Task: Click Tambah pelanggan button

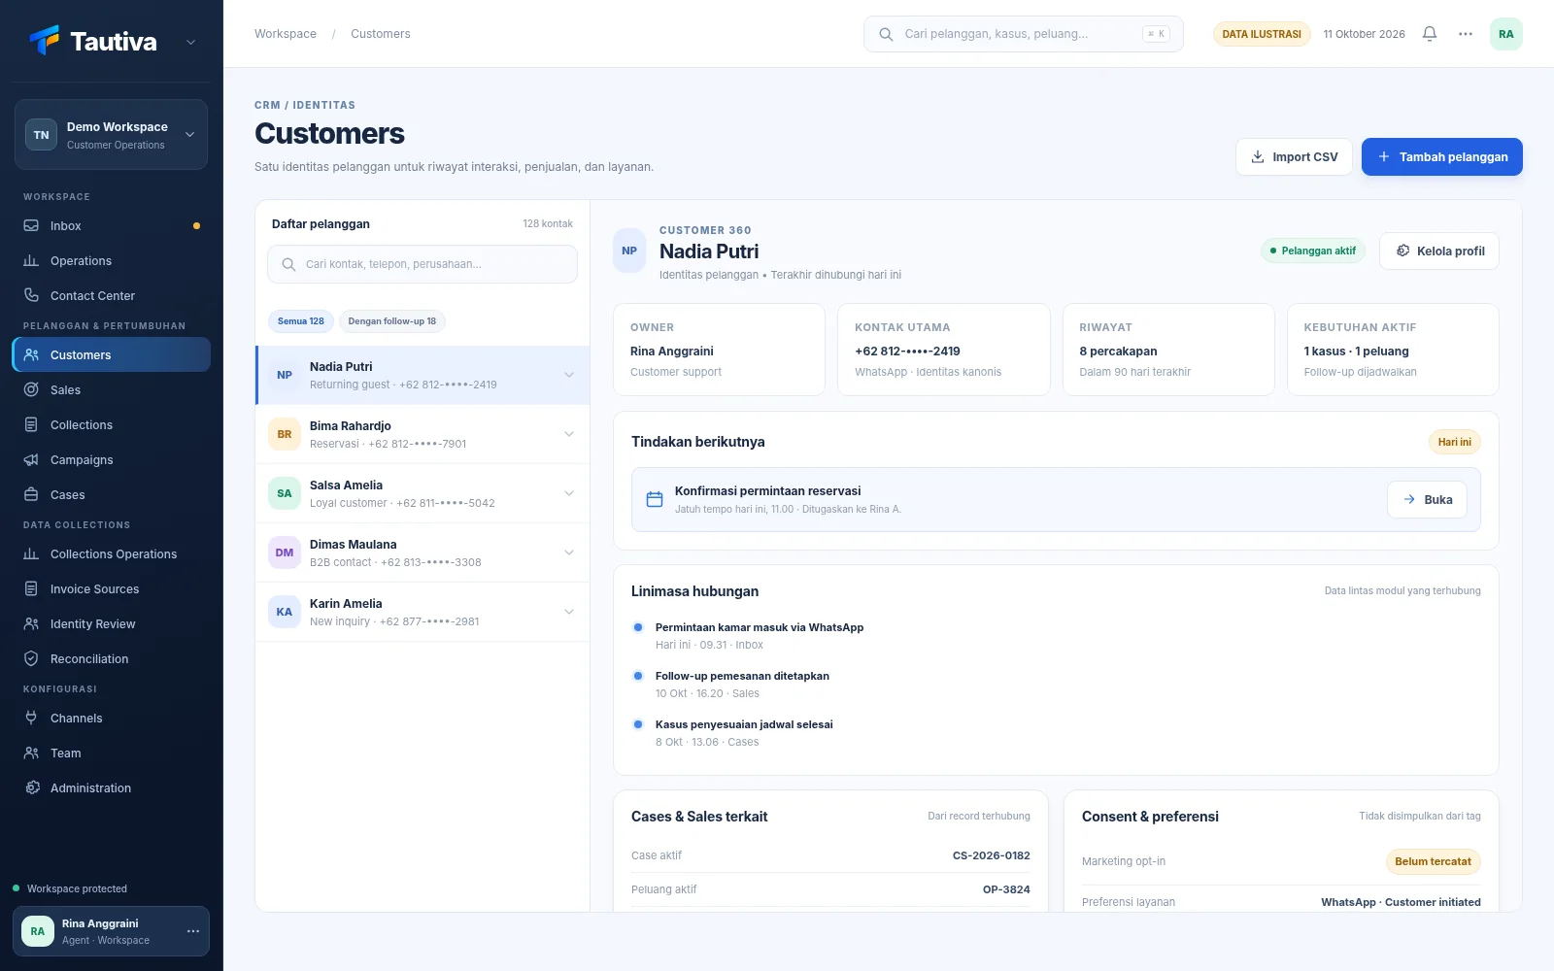Action: [1442, 157]
